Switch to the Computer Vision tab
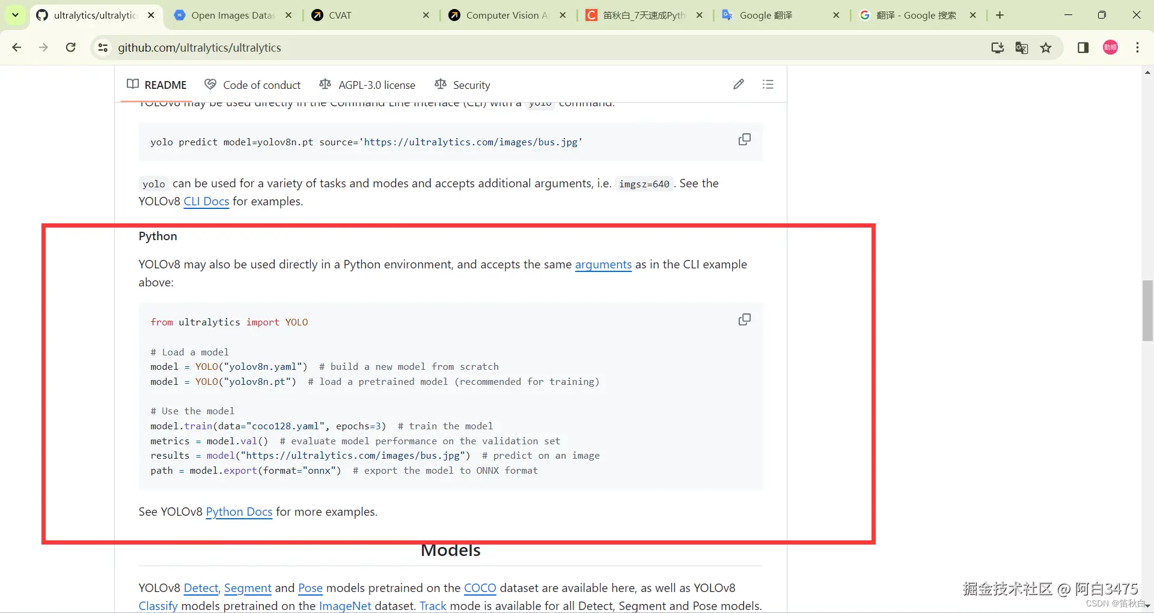Image resolution: width=1154 pixels, height=613 pixels. pyautogui.click(x=506, y=16)
